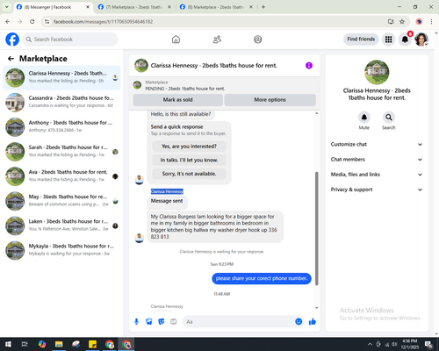Image resolution: width=439 pixels, height=351 pixels.
Task: Open the GIF picker icon
Action: point(174,322)
